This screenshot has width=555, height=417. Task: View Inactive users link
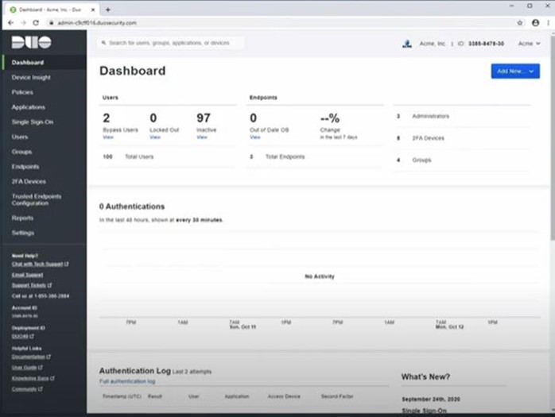[x=202, y=137]
